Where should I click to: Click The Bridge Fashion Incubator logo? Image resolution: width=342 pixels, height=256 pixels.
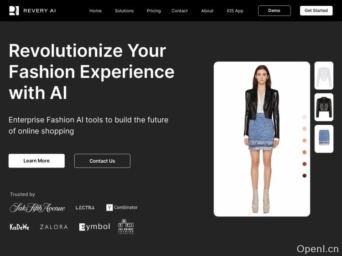[126, 226]
